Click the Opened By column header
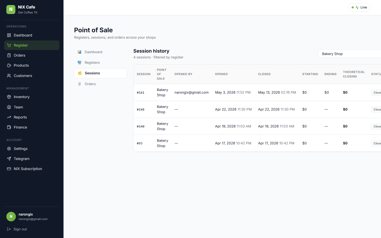The image size is (381, 238). (183, 74)
